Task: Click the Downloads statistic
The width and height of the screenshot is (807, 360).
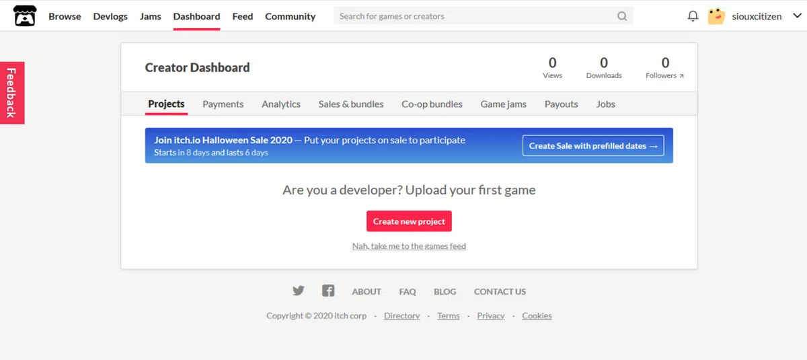Action: pyautogui.click(x=604, y=68)
